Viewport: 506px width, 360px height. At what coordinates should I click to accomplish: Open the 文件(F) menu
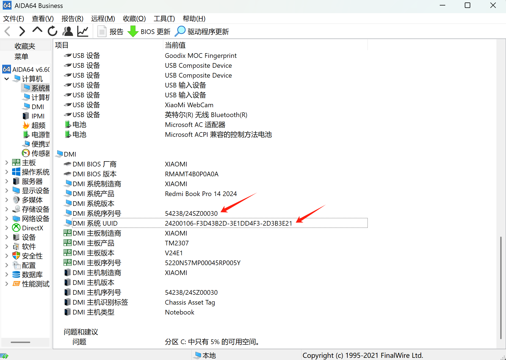13,19
